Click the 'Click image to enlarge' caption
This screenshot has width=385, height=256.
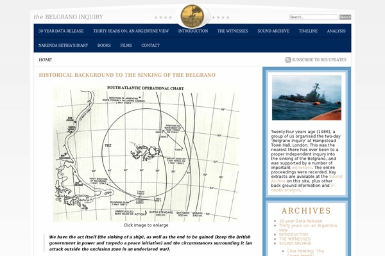pyautogui.click(x=146, y=225)
